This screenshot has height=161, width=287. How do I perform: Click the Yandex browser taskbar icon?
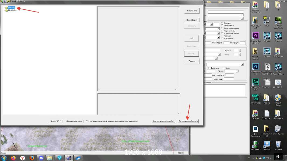tap(23, 158)
